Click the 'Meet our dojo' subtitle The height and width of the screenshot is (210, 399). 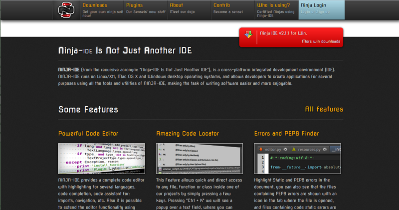click(182, 11)
